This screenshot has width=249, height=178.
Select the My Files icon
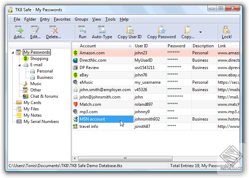point(19,109)
